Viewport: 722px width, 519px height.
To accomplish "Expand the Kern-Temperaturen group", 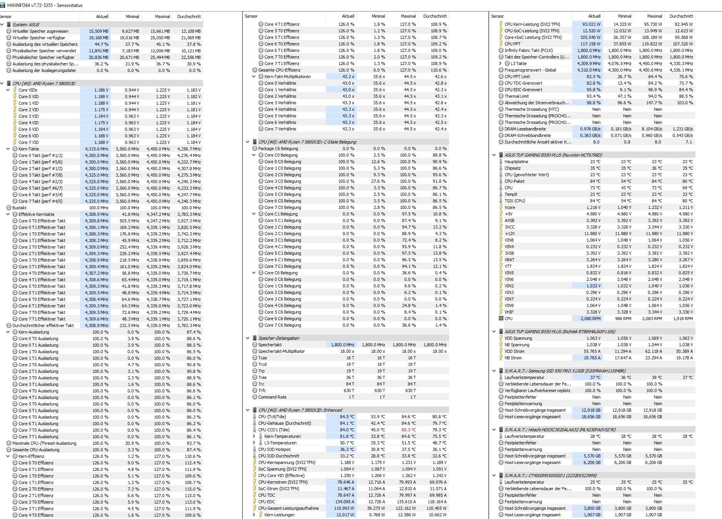I will pos(254,436).
